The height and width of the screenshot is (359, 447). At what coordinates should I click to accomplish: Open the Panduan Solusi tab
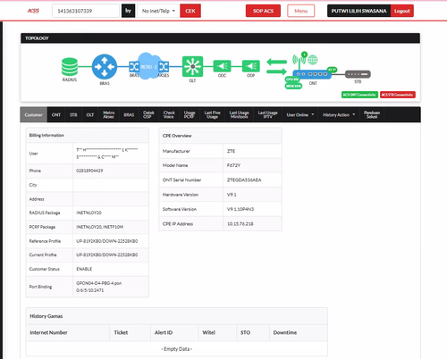pos(372,115)
